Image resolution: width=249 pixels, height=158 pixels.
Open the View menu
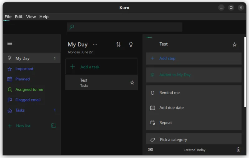click(31, 17)
